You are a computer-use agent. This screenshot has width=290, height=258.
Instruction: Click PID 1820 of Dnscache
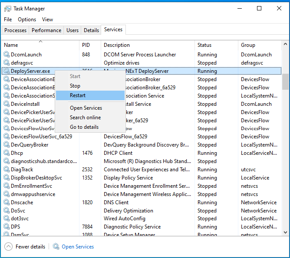pos(87,202)
